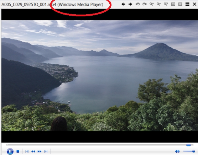The width and height of the screenshot is (198, 155).
Task: Zoom in with the magnifier plus icon
Action: click(x=152, y=4)
